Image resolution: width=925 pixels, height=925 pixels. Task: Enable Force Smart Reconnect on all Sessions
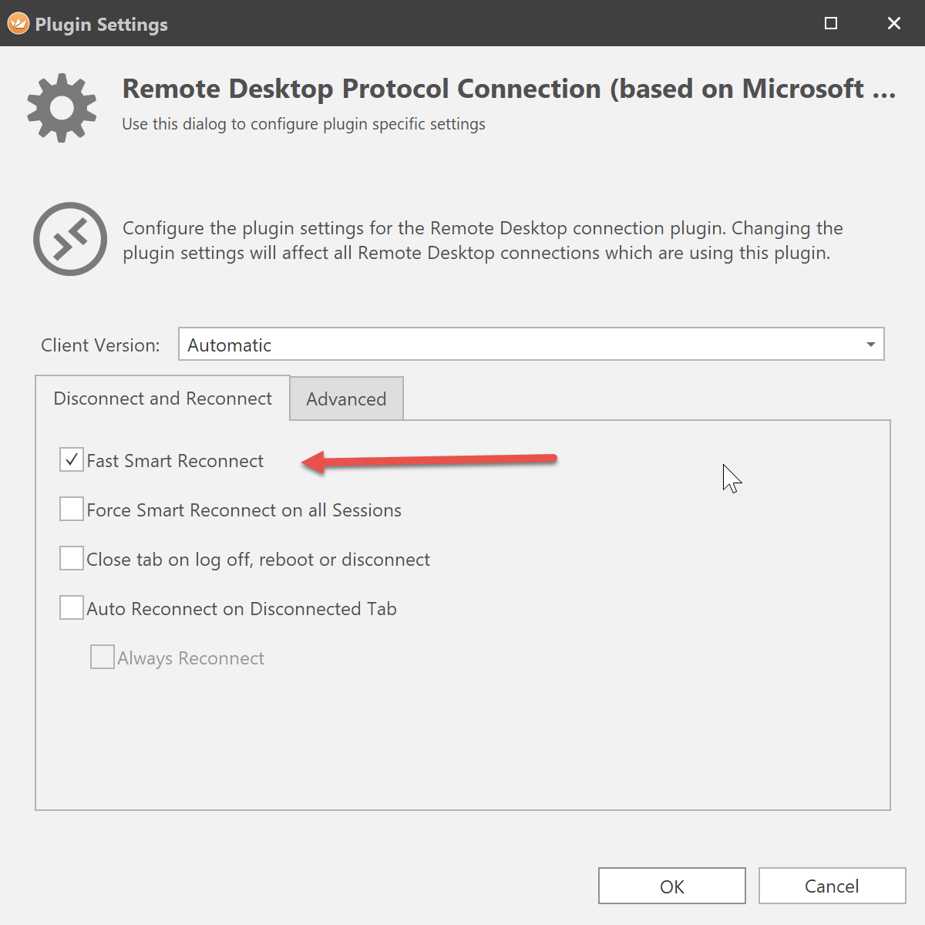tap(72, 510)
